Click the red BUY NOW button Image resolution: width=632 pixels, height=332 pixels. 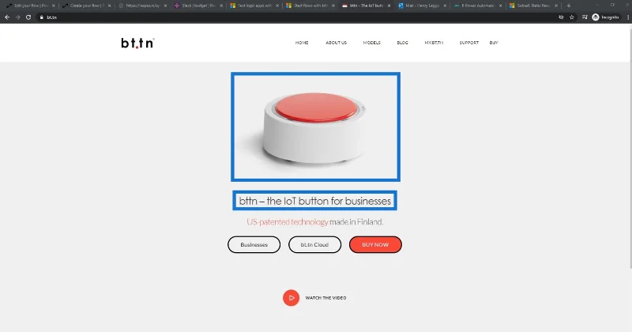(x=375, y=244)
